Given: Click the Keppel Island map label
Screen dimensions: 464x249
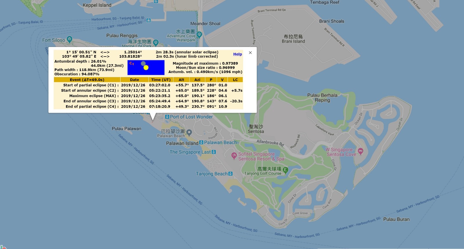Looking at the screenshot, I should [x=97, y=5].
